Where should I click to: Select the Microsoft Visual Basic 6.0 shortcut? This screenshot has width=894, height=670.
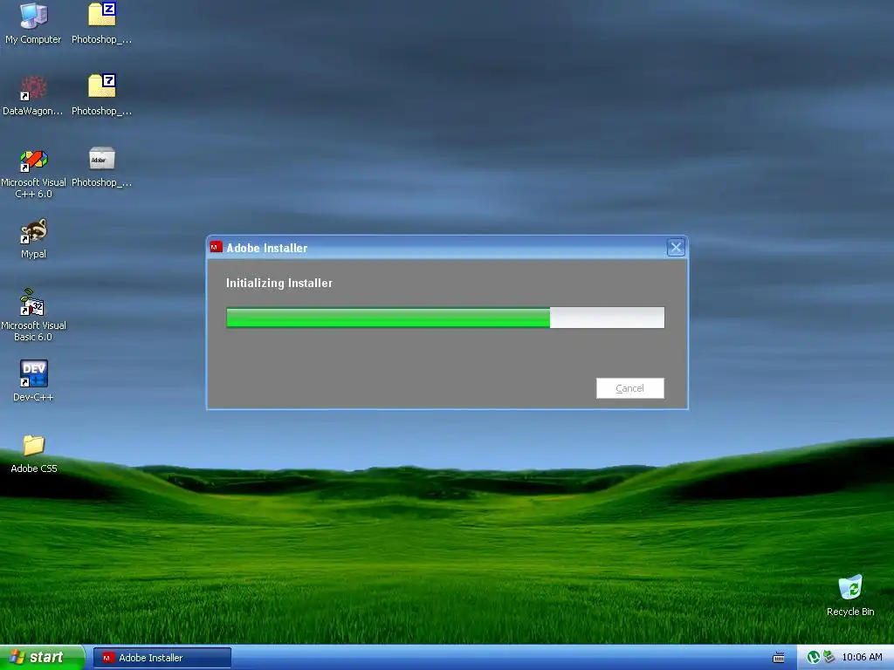click(33, 315)
